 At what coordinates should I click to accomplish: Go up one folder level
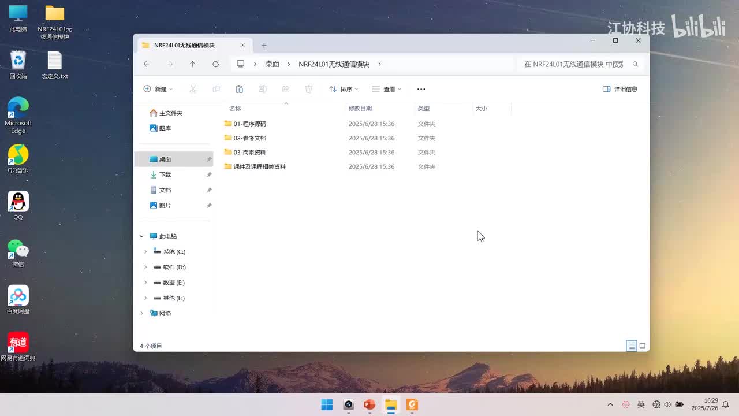point(192,64)
